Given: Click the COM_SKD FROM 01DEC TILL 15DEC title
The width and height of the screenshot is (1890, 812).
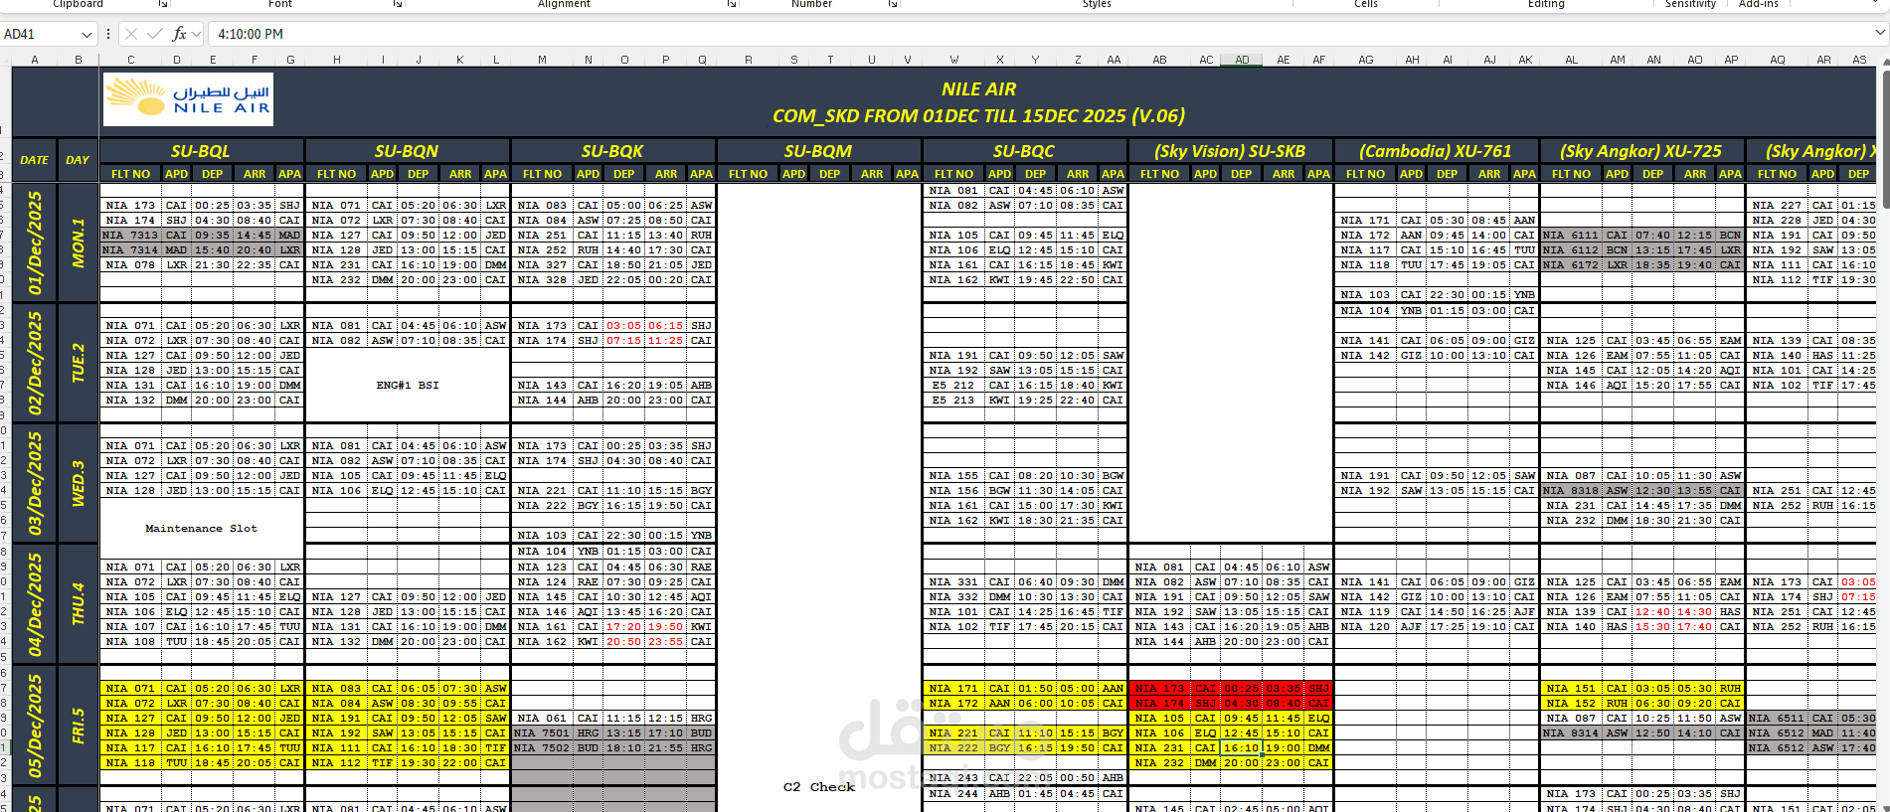Looking at the screenshot, I should (x=978, y=115).
